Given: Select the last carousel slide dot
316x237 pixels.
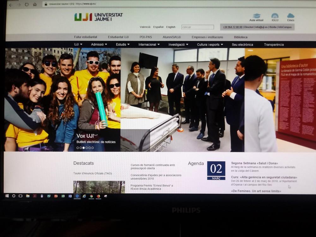Looking at the screenshot, I should 93,148.
